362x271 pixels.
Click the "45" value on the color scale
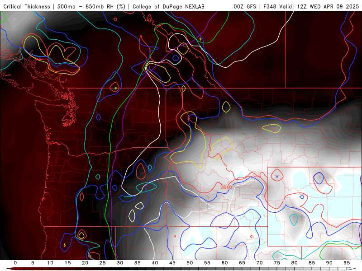pos(172,263)
